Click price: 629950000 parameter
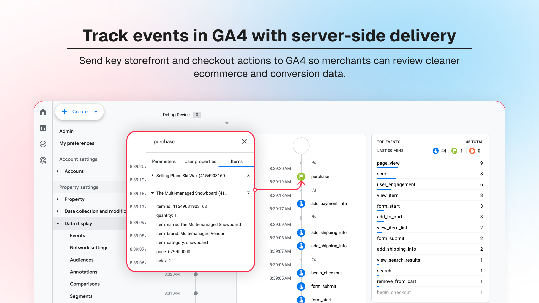539x303 pixels. click(x=173, y=251)
